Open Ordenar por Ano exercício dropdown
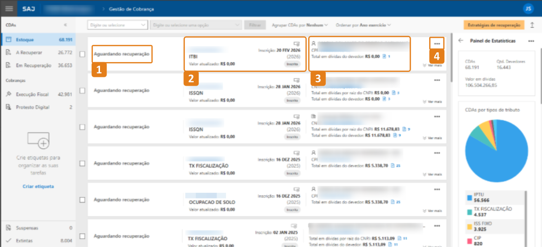This screenshot has height=247, width=542. 363,24
